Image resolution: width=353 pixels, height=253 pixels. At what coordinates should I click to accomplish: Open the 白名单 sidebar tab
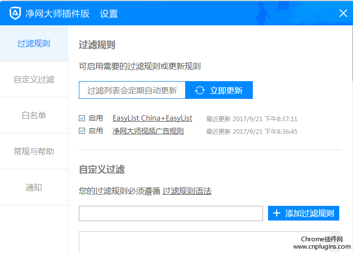(34, 116)
